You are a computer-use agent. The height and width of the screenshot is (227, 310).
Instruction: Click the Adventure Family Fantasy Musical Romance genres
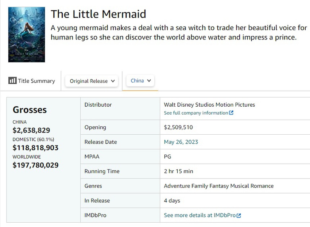(218, 186)
